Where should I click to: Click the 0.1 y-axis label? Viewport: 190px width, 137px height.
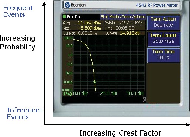[x=70, y=64]
